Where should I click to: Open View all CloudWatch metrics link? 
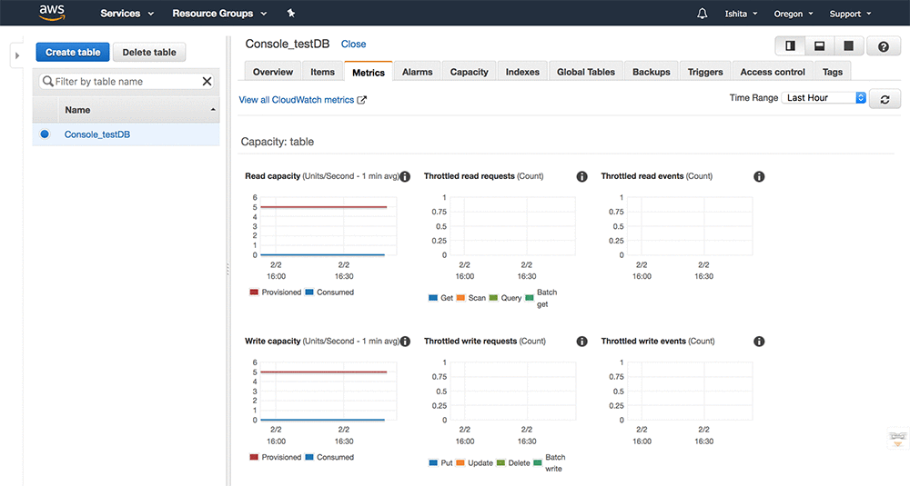[302, 100]
